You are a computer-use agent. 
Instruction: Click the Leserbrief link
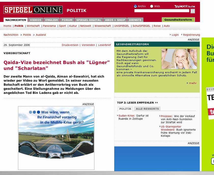104,45
